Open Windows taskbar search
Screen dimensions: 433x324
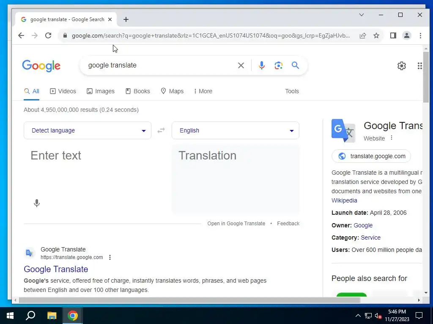[x=30, y=316]
